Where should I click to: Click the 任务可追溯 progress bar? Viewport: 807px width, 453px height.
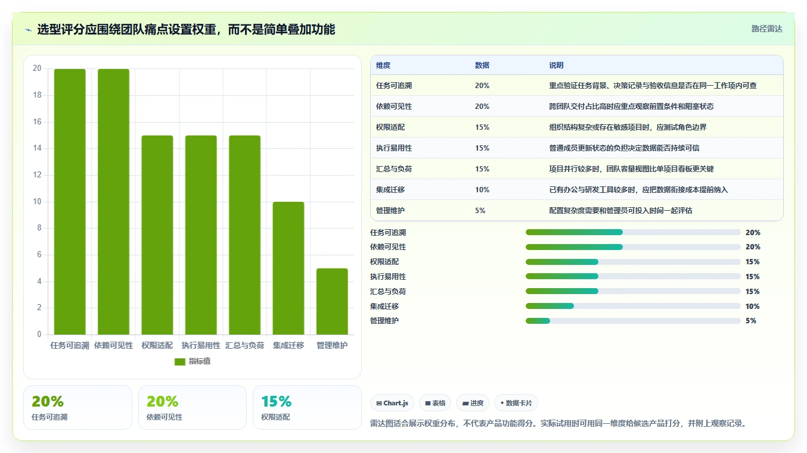click(633, 232)
